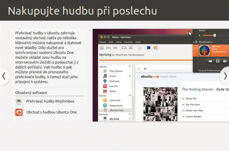The image size is (229, 151).
Task: Open the Magnatune store
Action: pos(116,105)
